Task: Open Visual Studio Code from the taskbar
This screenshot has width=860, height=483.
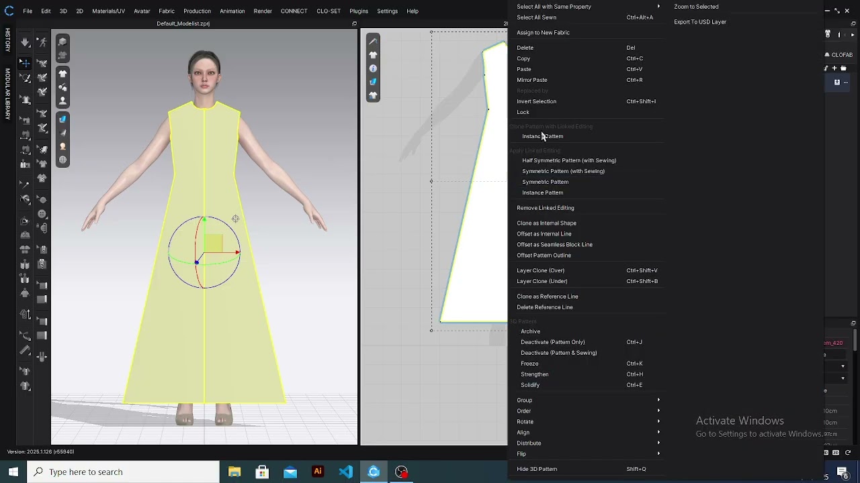Action: click(346, 472)
